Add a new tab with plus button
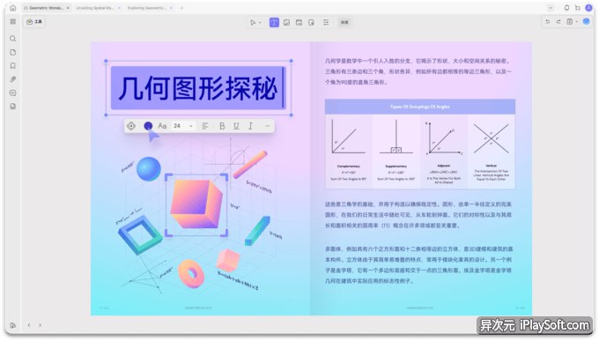Screen dimensions: 599x341 [181, 8]
